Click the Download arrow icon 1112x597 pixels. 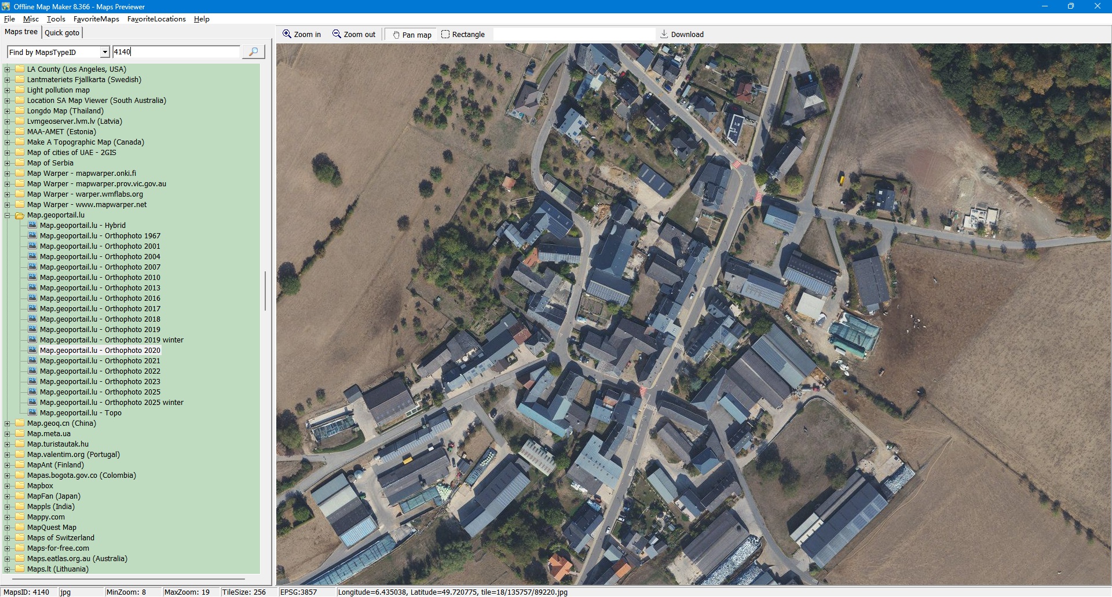click(664, 34)
